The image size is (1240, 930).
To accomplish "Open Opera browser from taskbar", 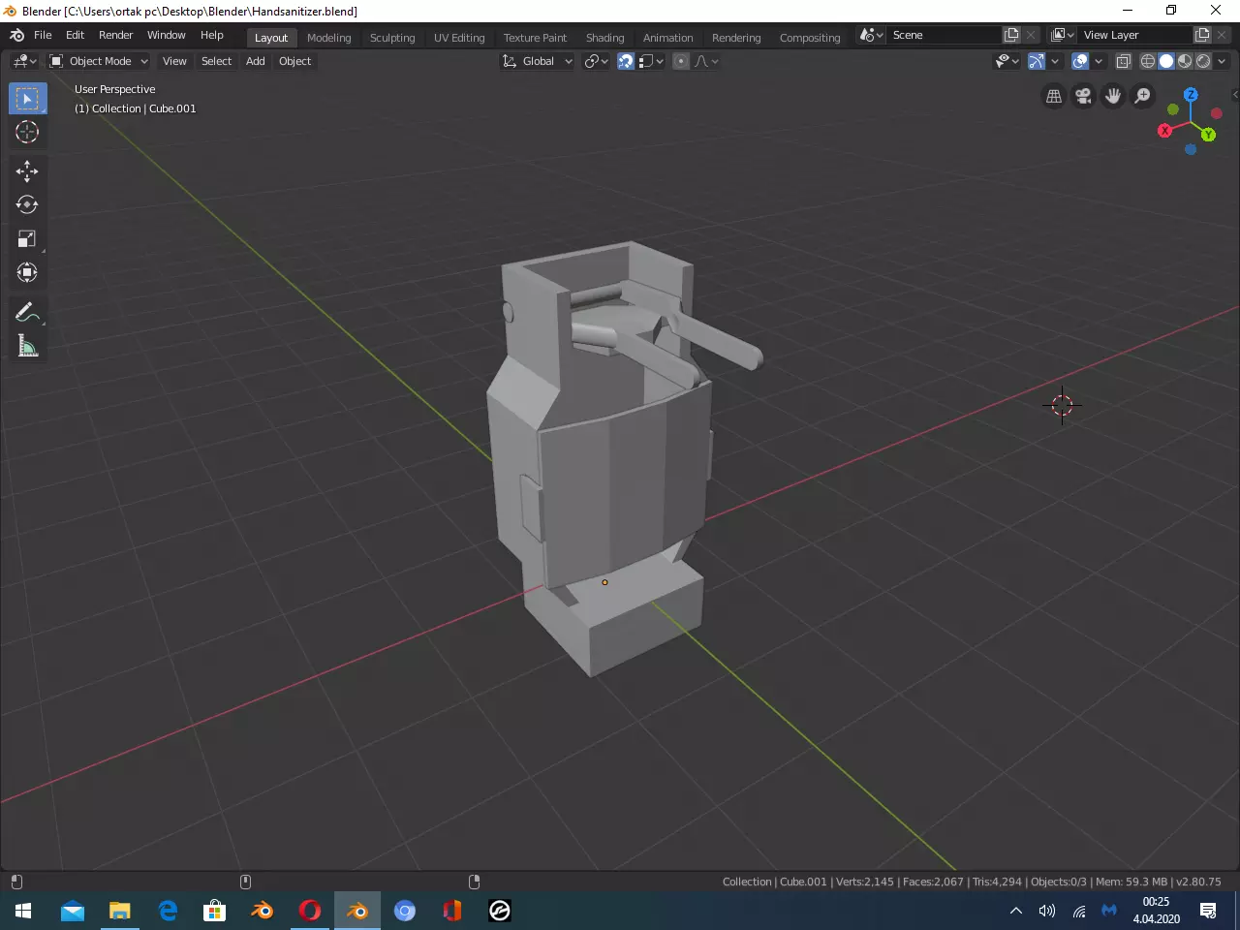I will click(310, 911).
